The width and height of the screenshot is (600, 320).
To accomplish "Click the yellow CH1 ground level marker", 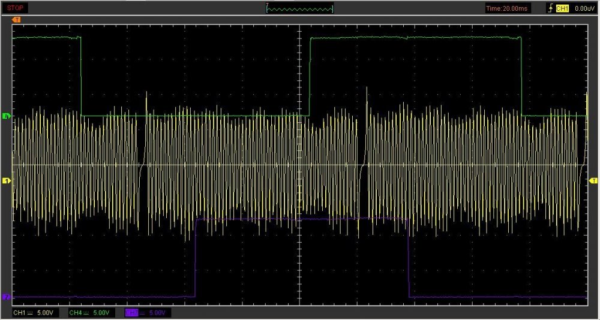I will 7,180.
